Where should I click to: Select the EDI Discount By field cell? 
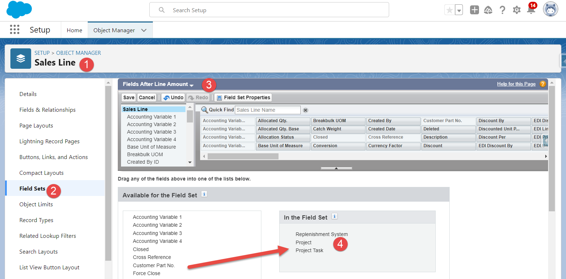click(504, 146)
